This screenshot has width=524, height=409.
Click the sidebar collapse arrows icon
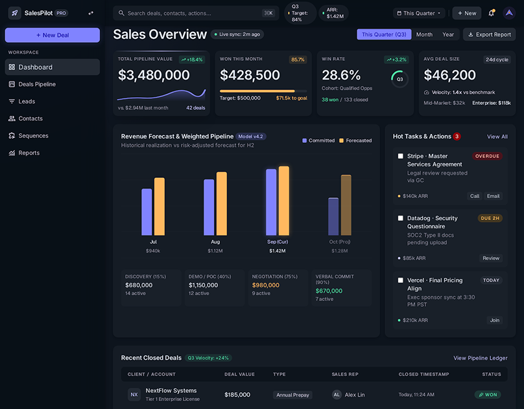91,13
